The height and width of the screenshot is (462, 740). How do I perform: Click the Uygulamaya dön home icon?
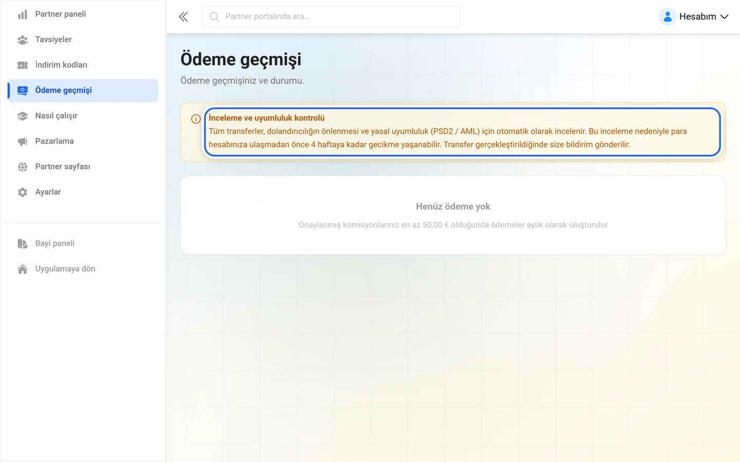coord(23,269)
